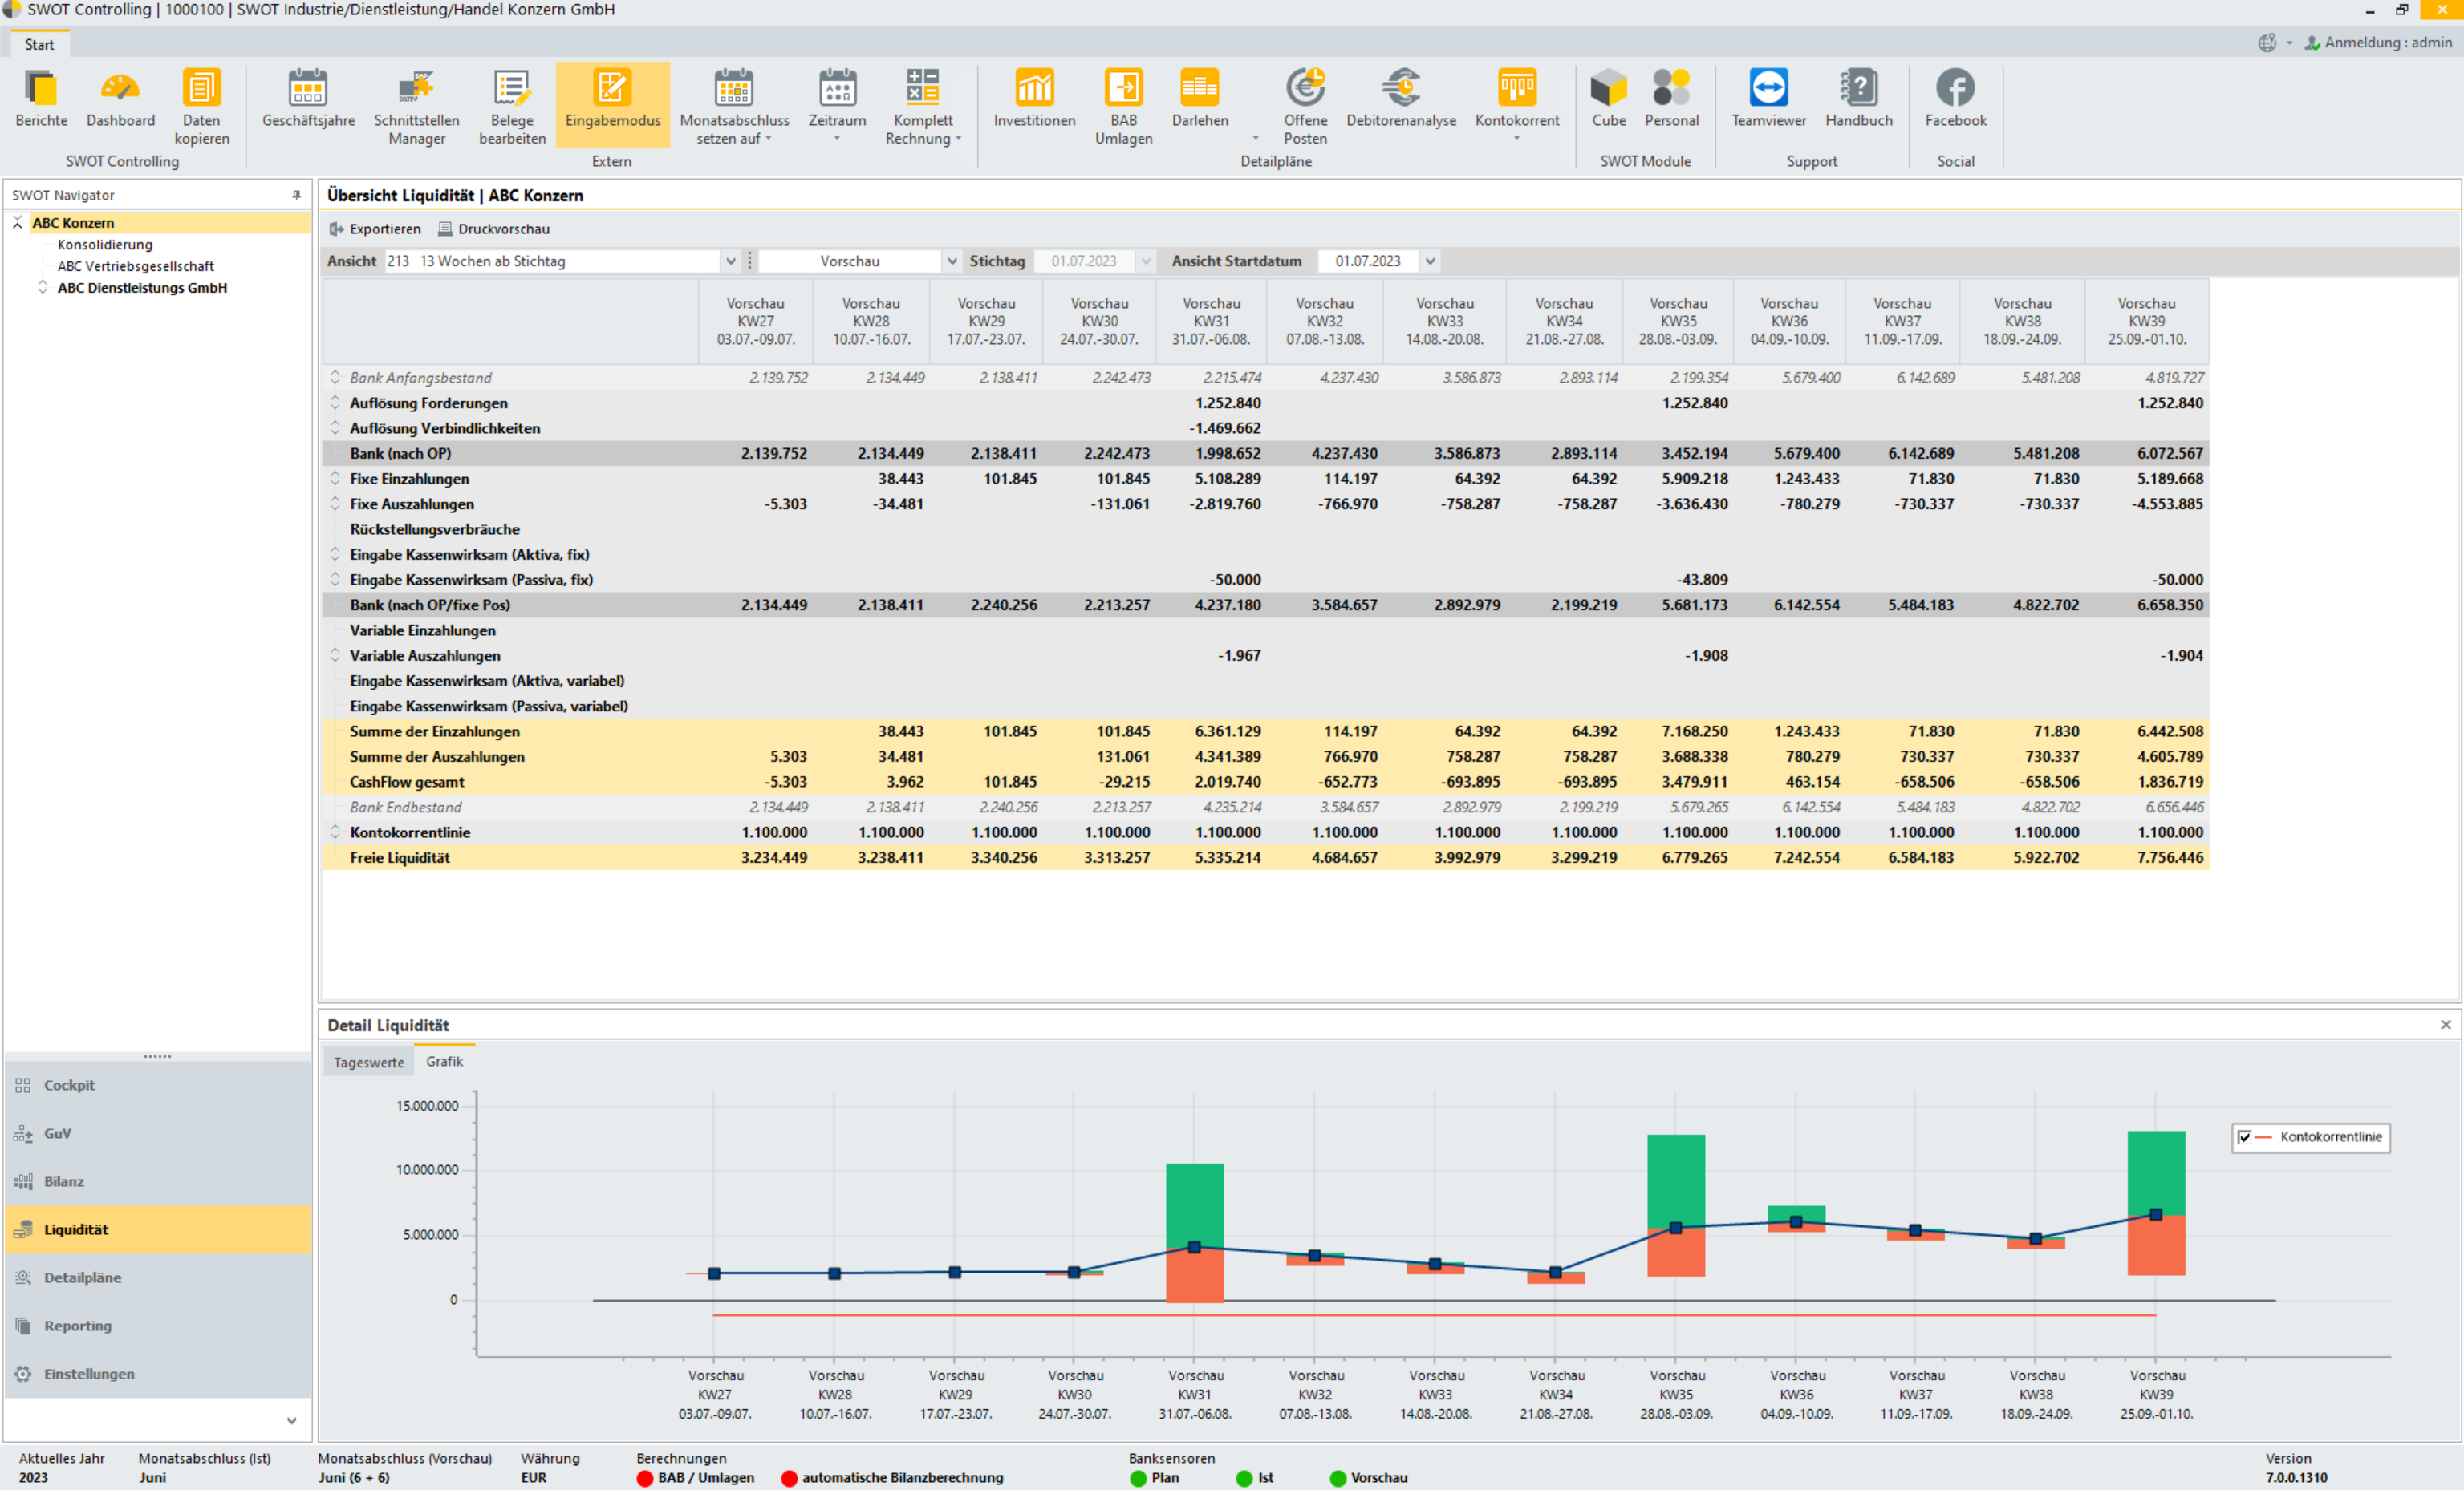Switch to the Tageswerte tab
This screenshot has width=2464, height=1490.
368,1063
